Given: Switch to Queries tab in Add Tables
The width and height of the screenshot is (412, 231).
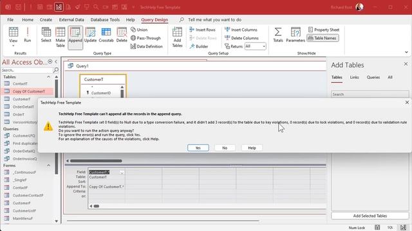Looking at the screenshot, I should point(373,77).
